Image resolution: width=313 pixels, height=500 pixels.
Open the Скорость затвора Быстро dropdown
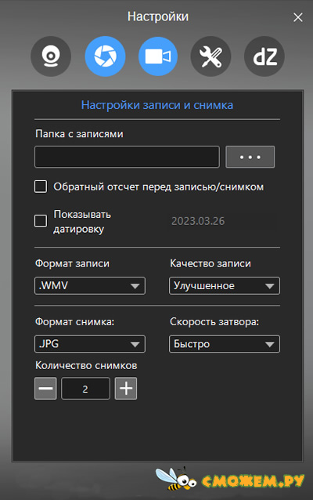point(225,344)
